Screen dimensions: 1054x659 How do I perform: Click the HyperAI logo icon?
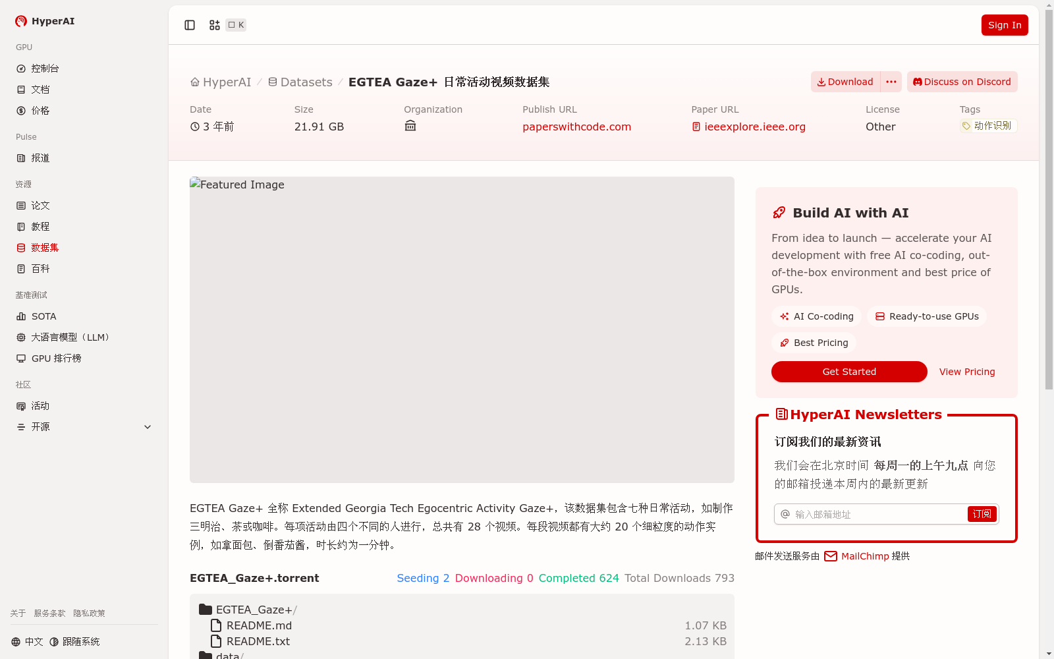[21, 21]
